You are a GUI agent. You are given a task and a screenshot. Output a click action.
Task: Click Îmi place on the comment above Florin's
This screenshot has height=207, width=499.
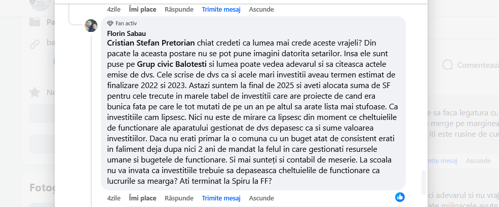coord(142,9)
